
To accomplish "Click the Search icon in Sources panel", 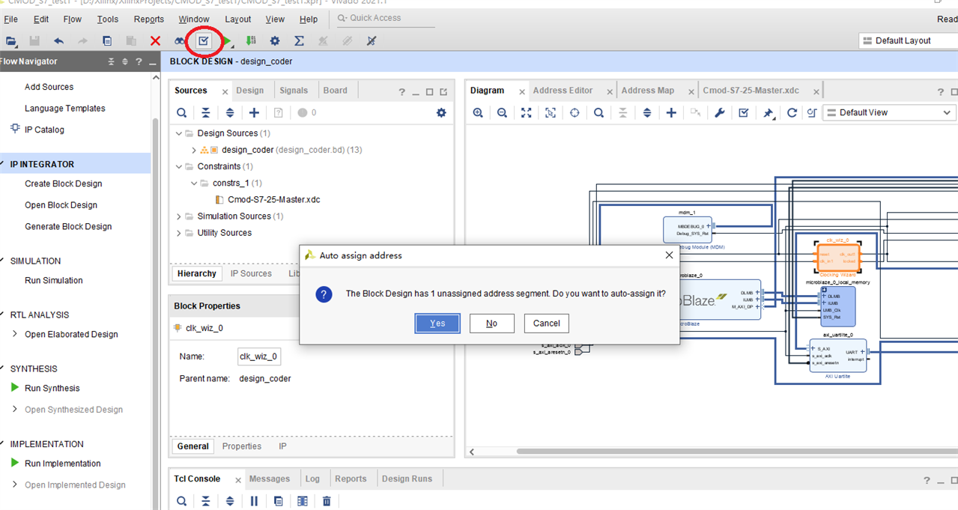I will pyautogui.click(x=181, y=112).
